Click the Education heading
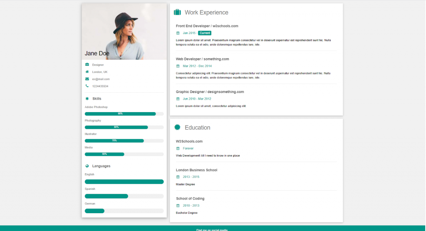426x231 pixels. 198,128
